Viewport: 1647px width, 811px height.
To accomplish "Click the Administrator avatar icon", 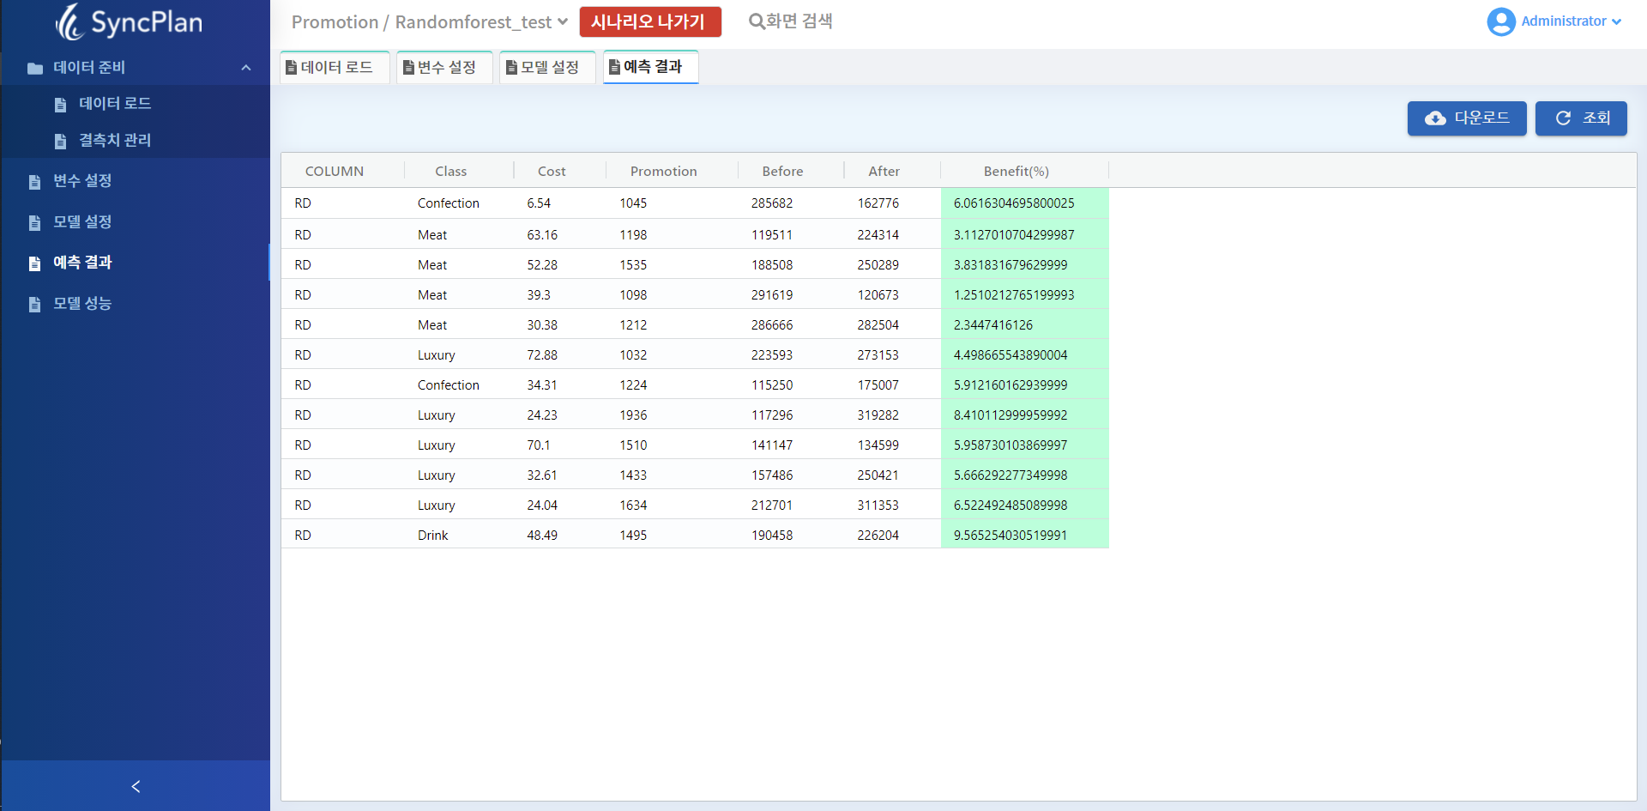I will pyautogui.click(x=1501, y=21).
